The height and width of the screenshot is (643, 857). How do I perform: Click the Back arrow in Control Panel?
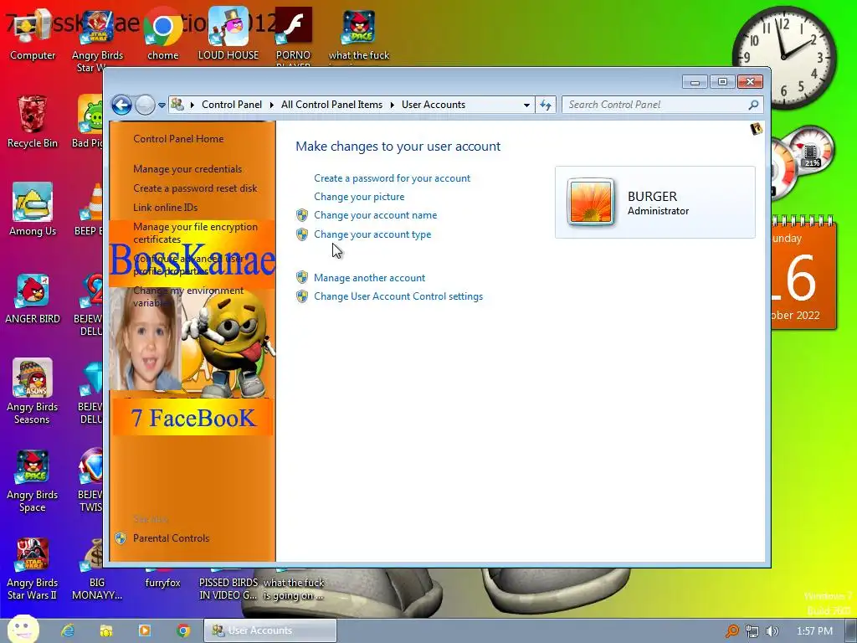point(122,105)
